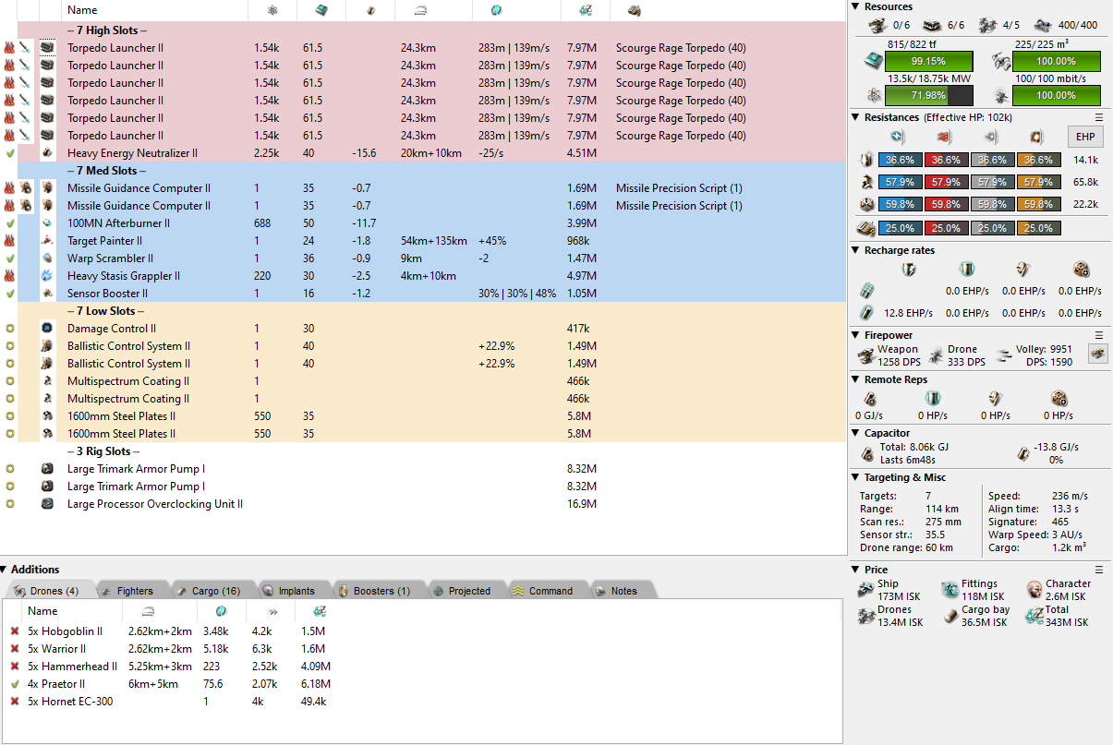
Task: Click the weapon icon button beside Volley
Action: [1097, 353]
